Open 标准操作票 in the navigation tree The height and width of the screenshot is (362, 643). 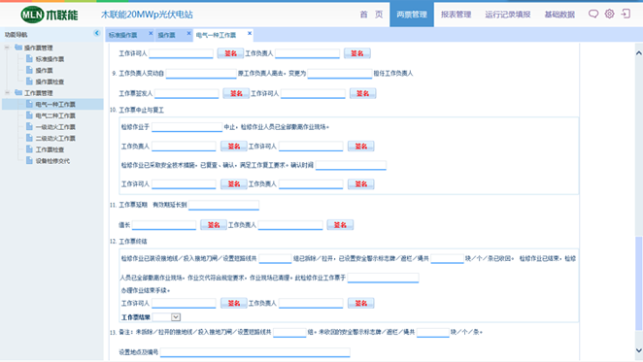point(50,59)
